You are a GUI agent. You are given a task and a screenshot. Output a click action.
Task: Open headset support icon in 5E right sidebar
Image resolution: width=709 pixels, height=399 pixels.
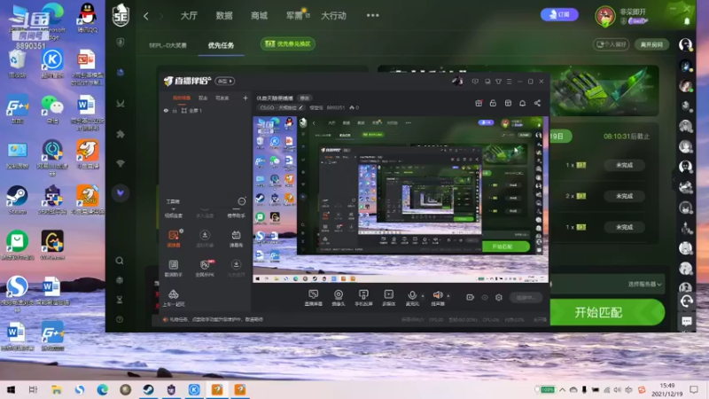pyautogui.click(x=686, y=301)
